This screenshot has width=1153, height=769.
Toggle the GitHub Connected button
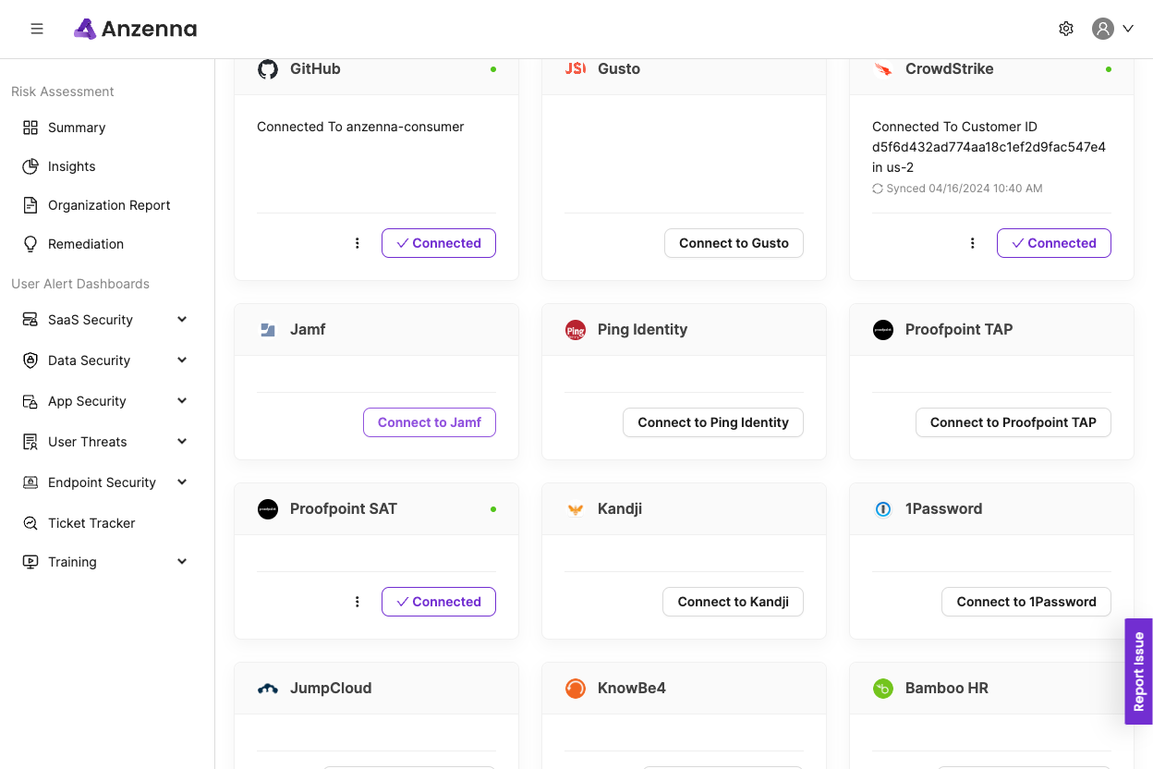[439, 243]
